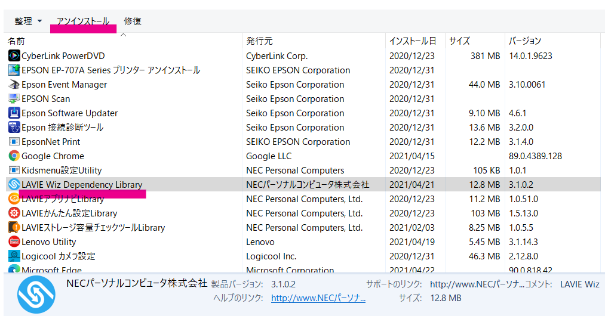Select the Epson Software Updater entry
The width and height of the screenshot is (605, 316).
[x=69, y=113]
